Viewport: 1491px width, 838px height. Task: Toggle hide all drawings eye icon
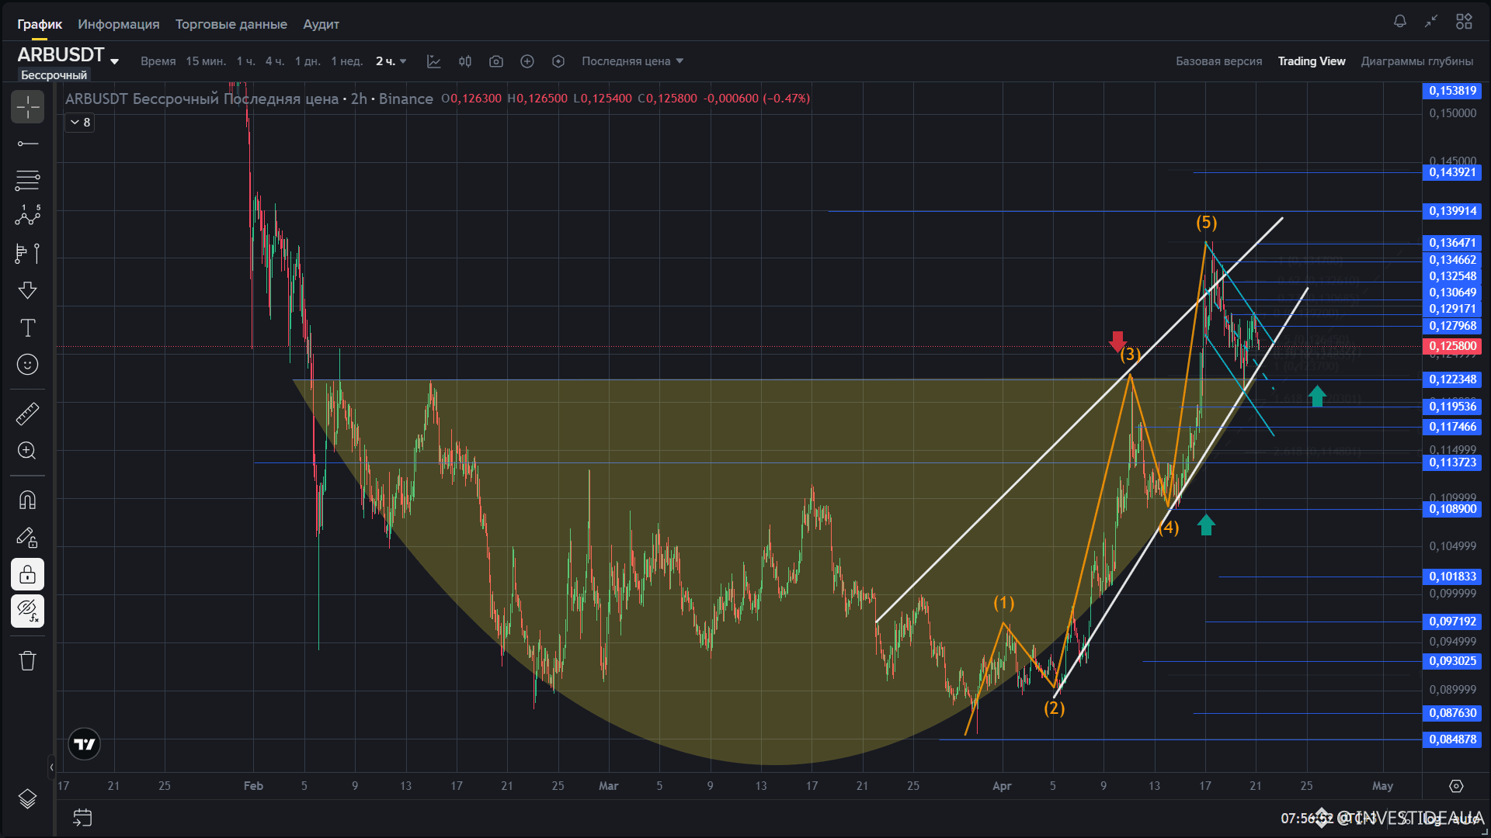point(27,611)
